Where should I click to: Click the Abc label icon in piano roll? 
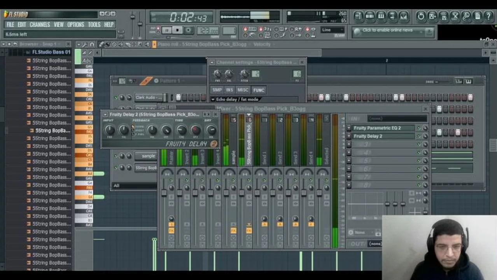(x=87, y=61)
